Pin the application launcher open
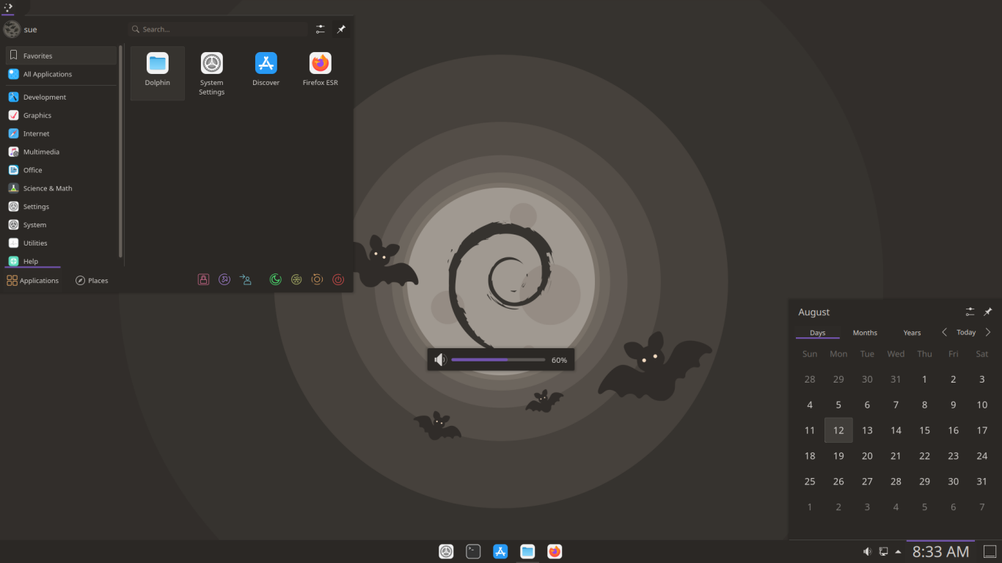Screen dimensions: 1002x563 tap(341, 29)
